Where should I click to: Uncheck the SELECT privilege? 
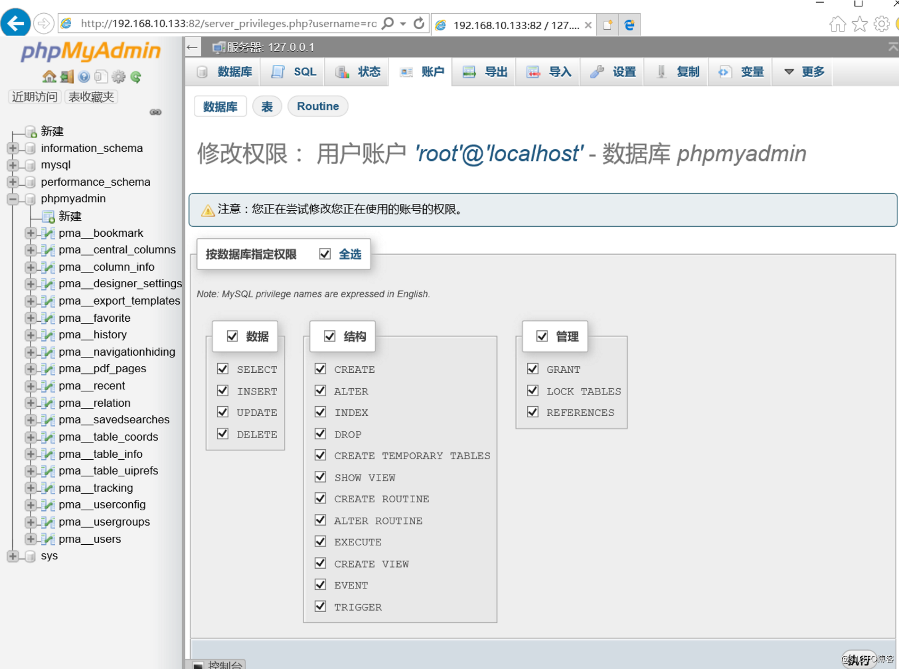click(222, 368)
